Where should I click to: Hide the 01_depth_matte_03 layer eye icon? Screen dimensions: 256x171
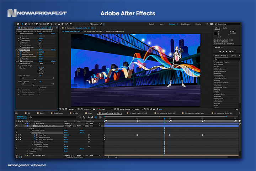coord(16,126)
